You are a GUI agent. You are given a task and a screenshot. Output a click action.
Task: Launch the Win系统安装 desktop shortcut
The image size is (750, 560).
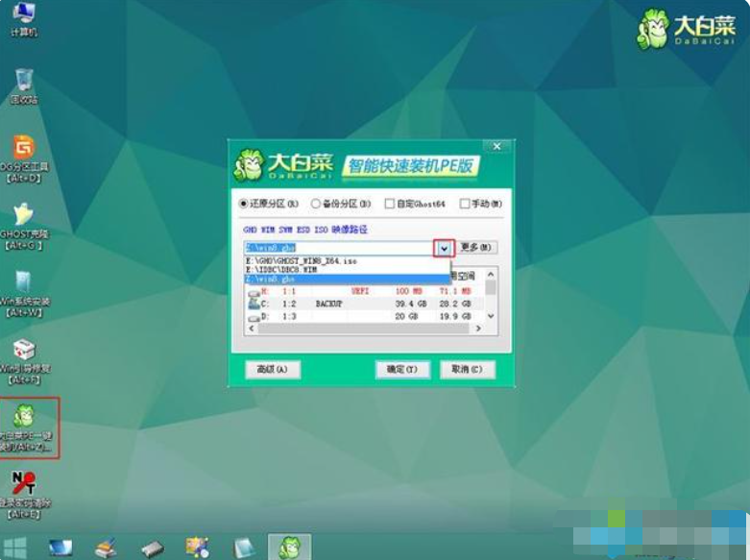coord(23,286)
